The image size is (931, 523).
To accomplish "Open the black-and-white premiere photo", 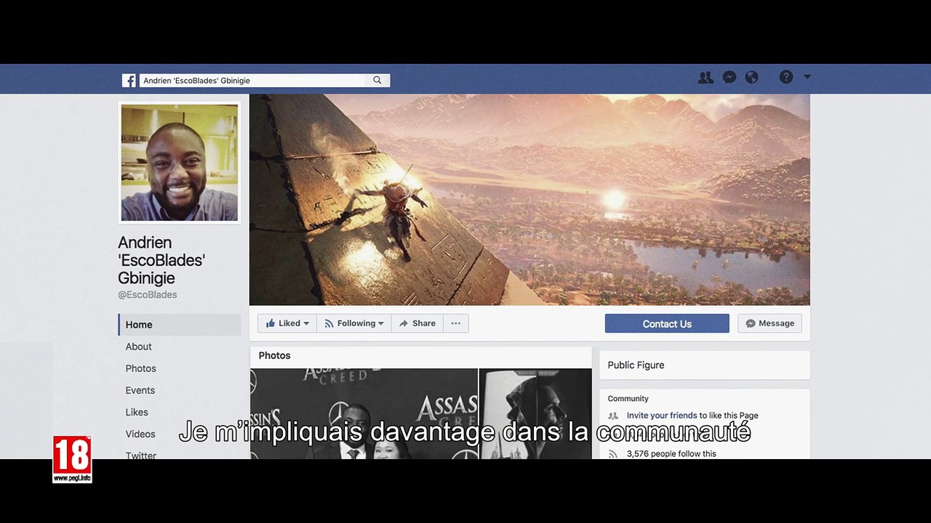I will pos(364,413).
